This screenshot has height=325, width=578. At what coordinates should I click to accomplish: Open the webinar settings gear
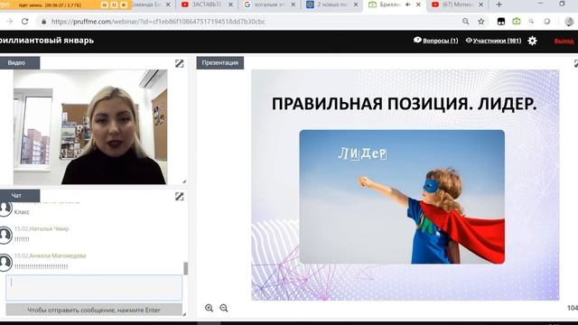(532, 41)
